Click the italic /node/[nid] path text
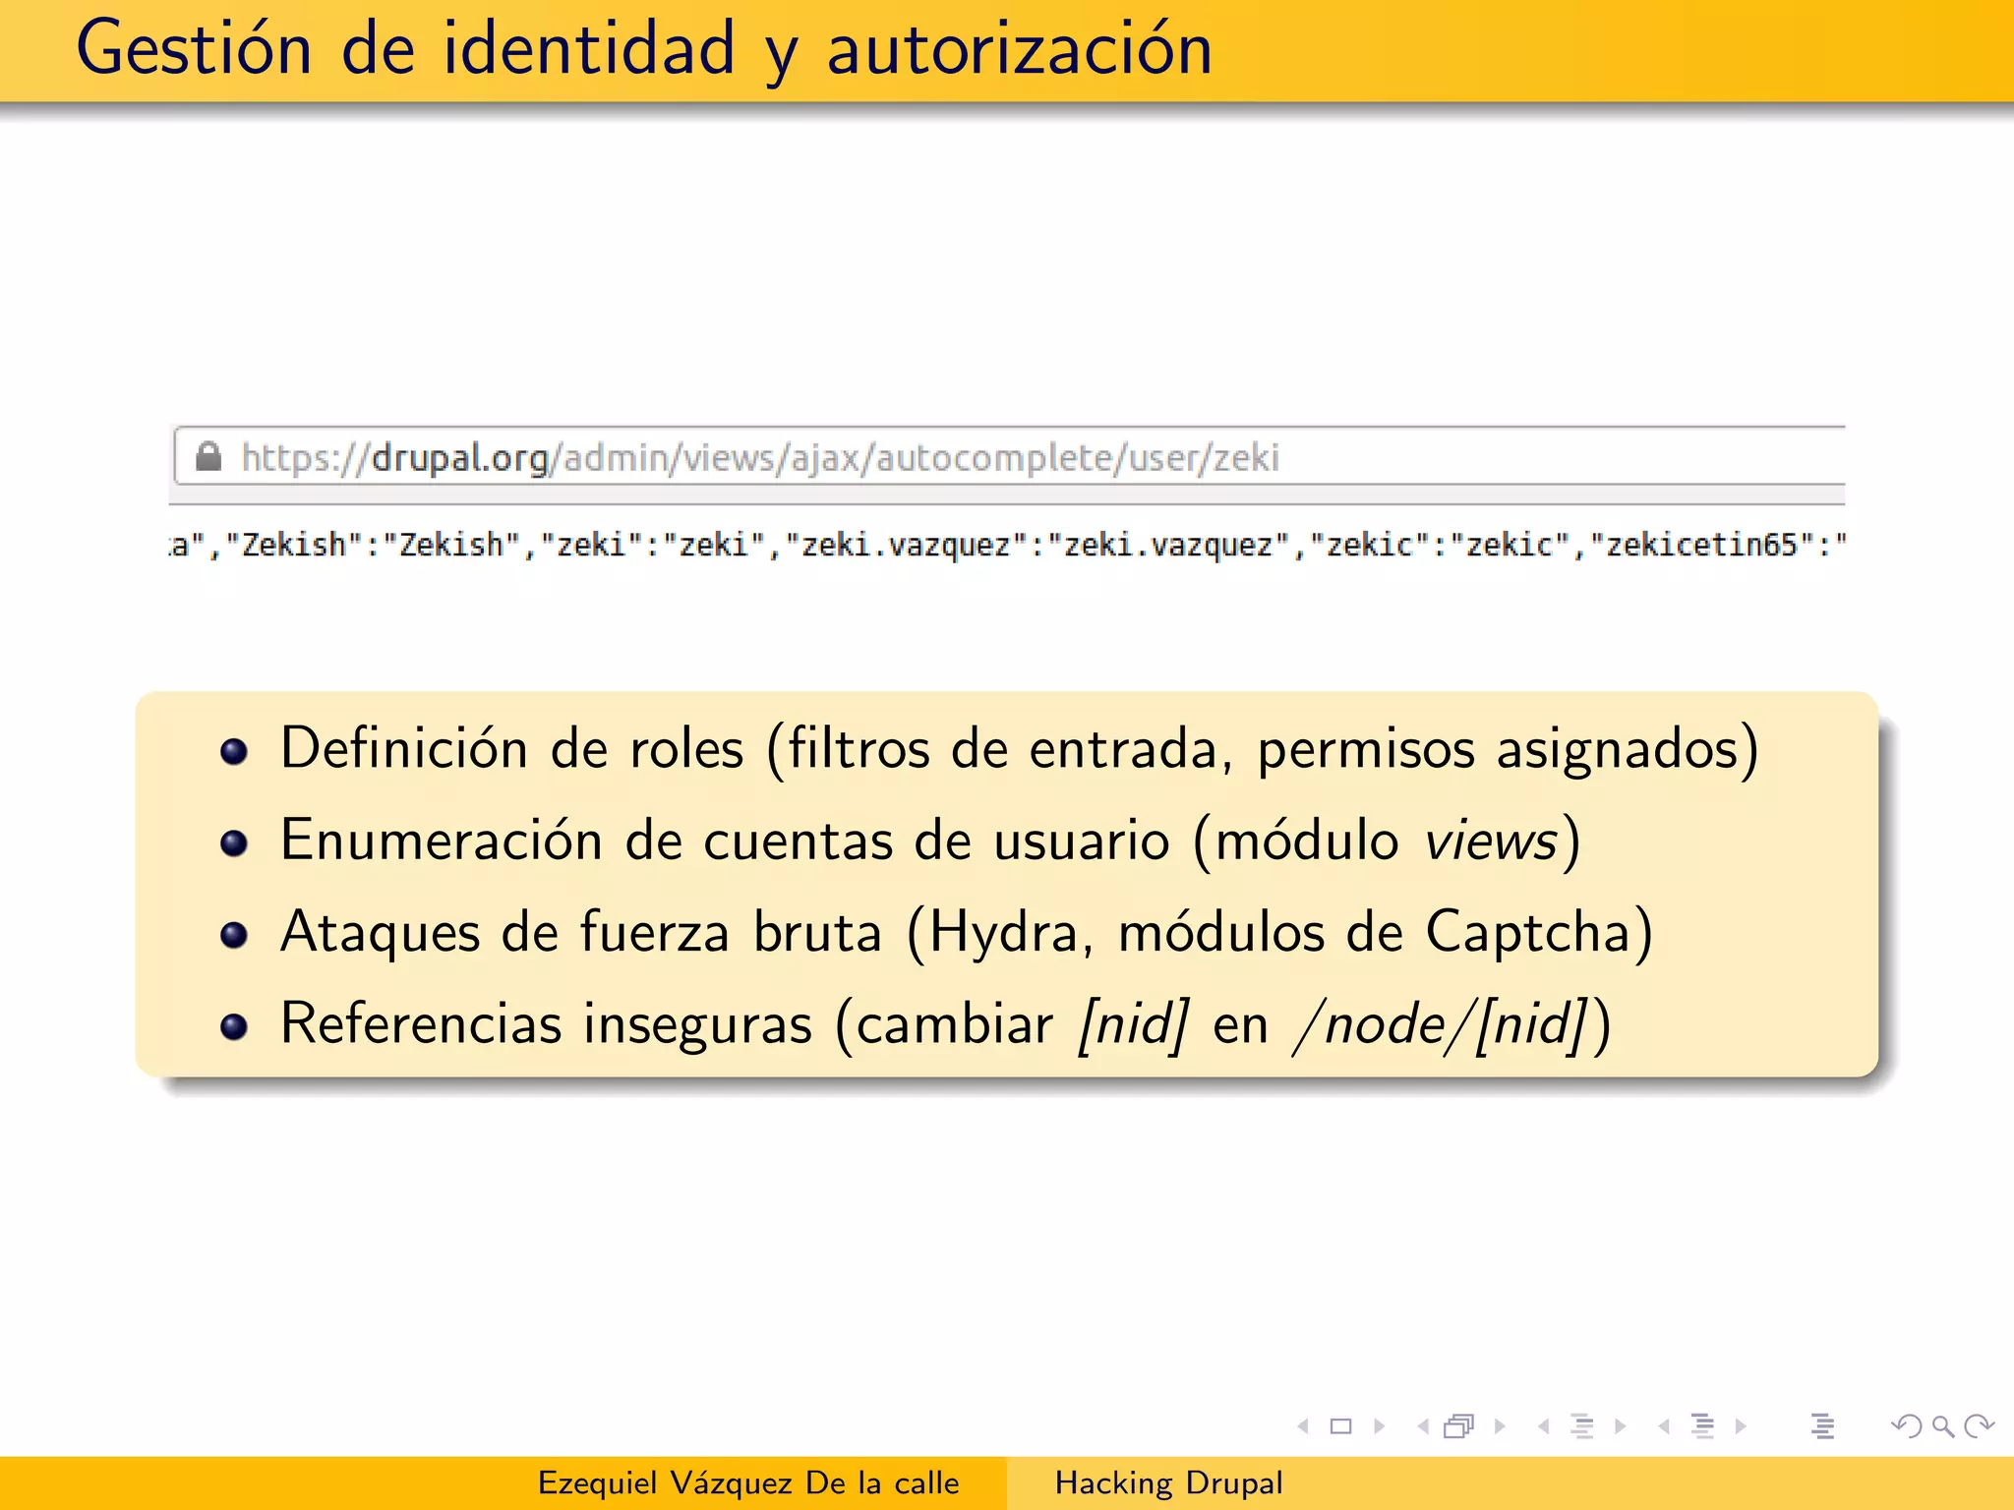 pos(1441,1024)
